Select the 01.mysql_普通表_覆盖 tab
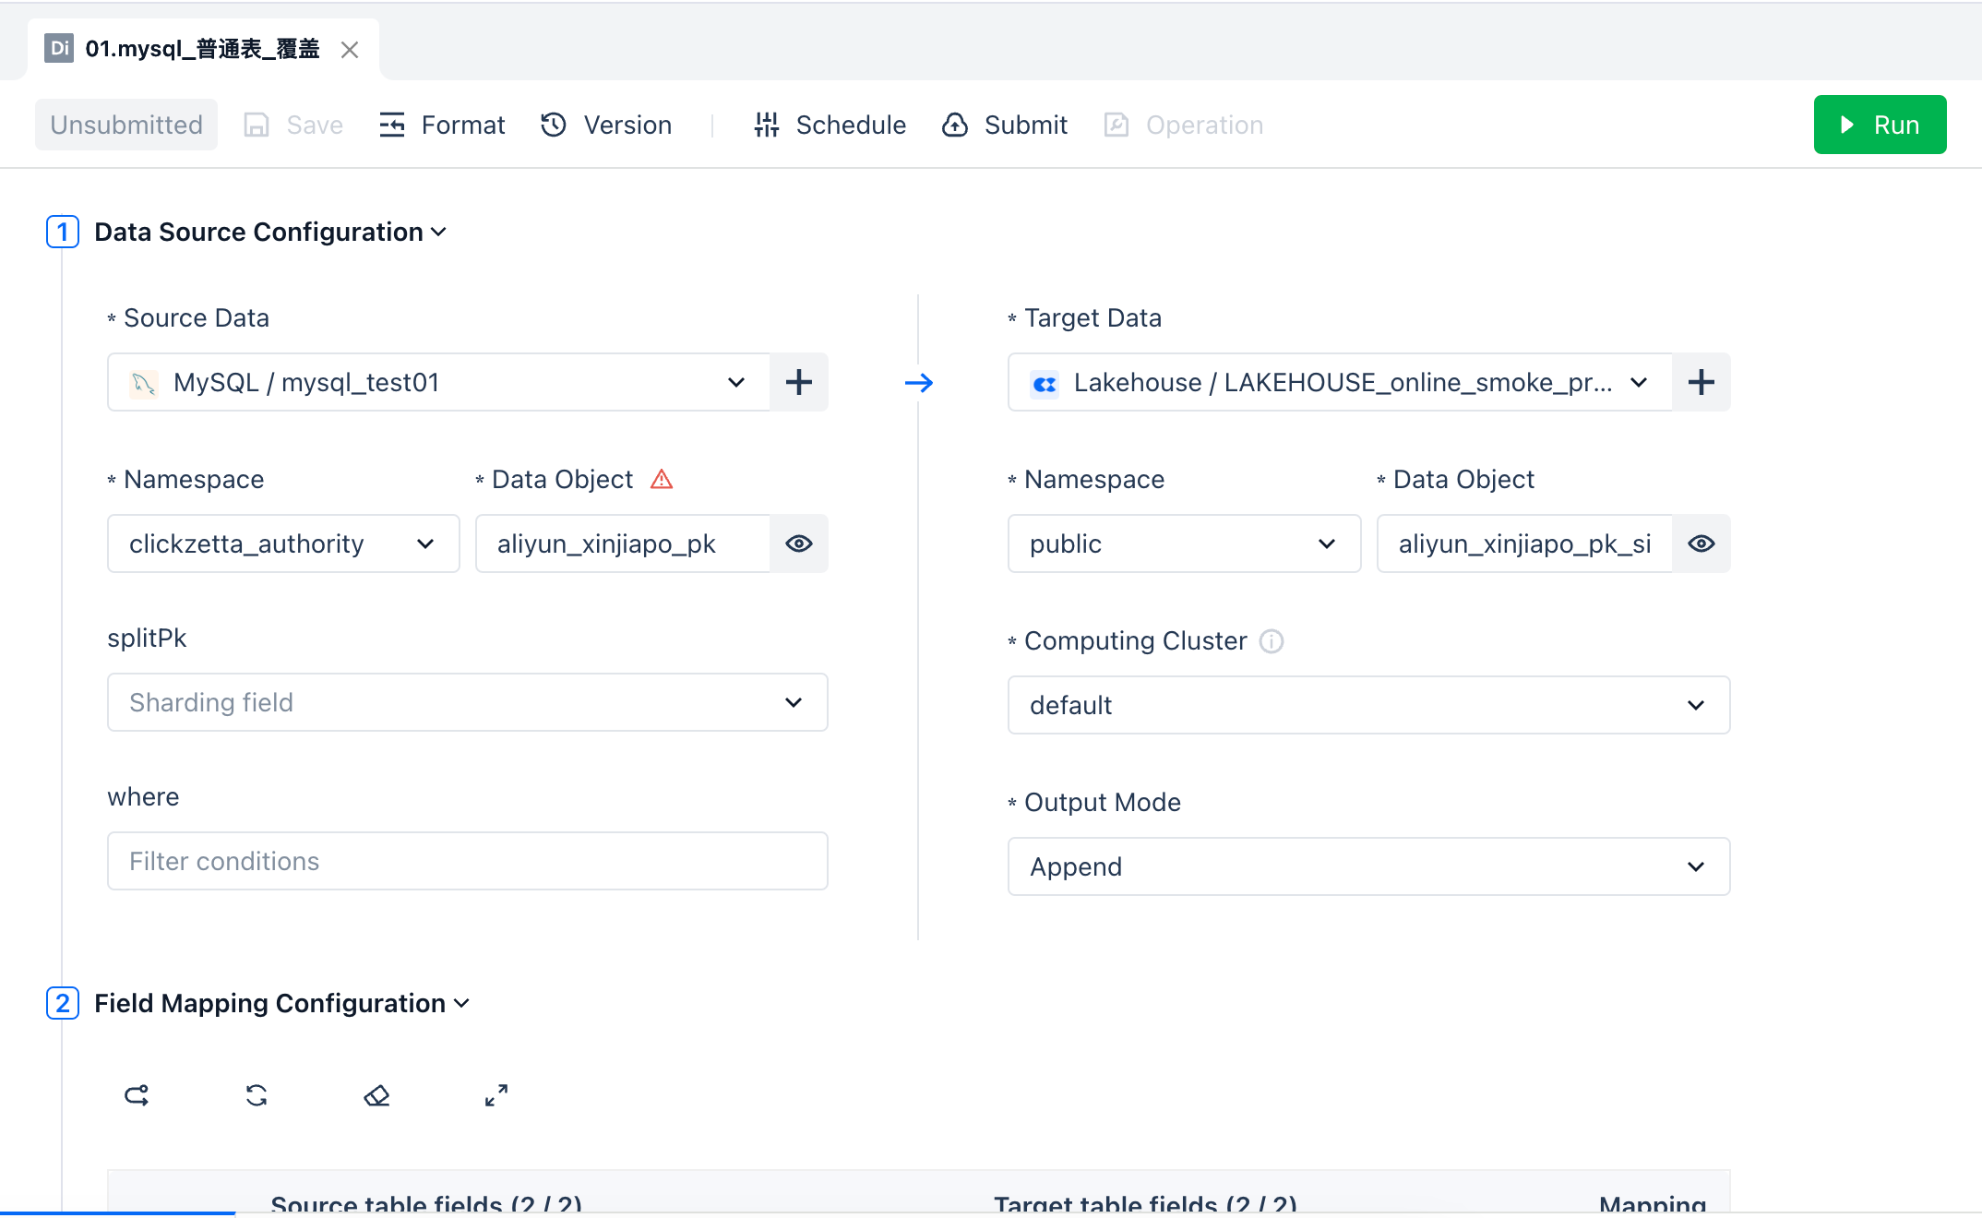The width and height of the screenshot is (1982, 1218). pyautogui.click(x=201, y=49)
